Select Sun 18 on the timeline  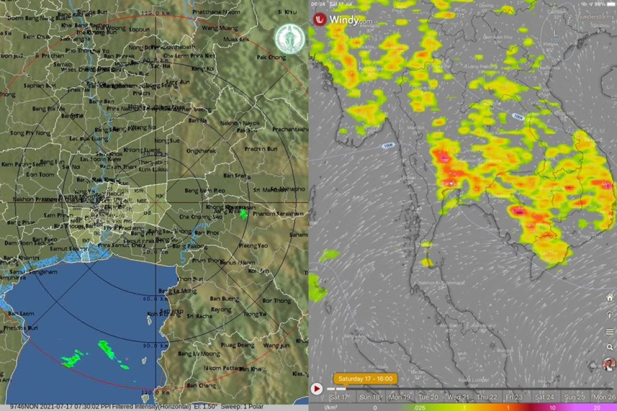tap(370, 397)
